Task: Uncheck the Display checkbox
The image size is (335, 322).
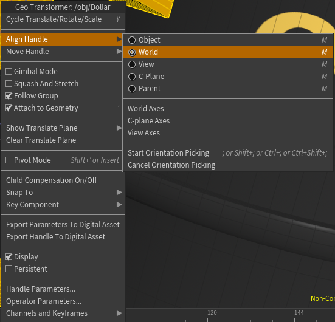Action: pyautogui.click(x=9, y=256)
